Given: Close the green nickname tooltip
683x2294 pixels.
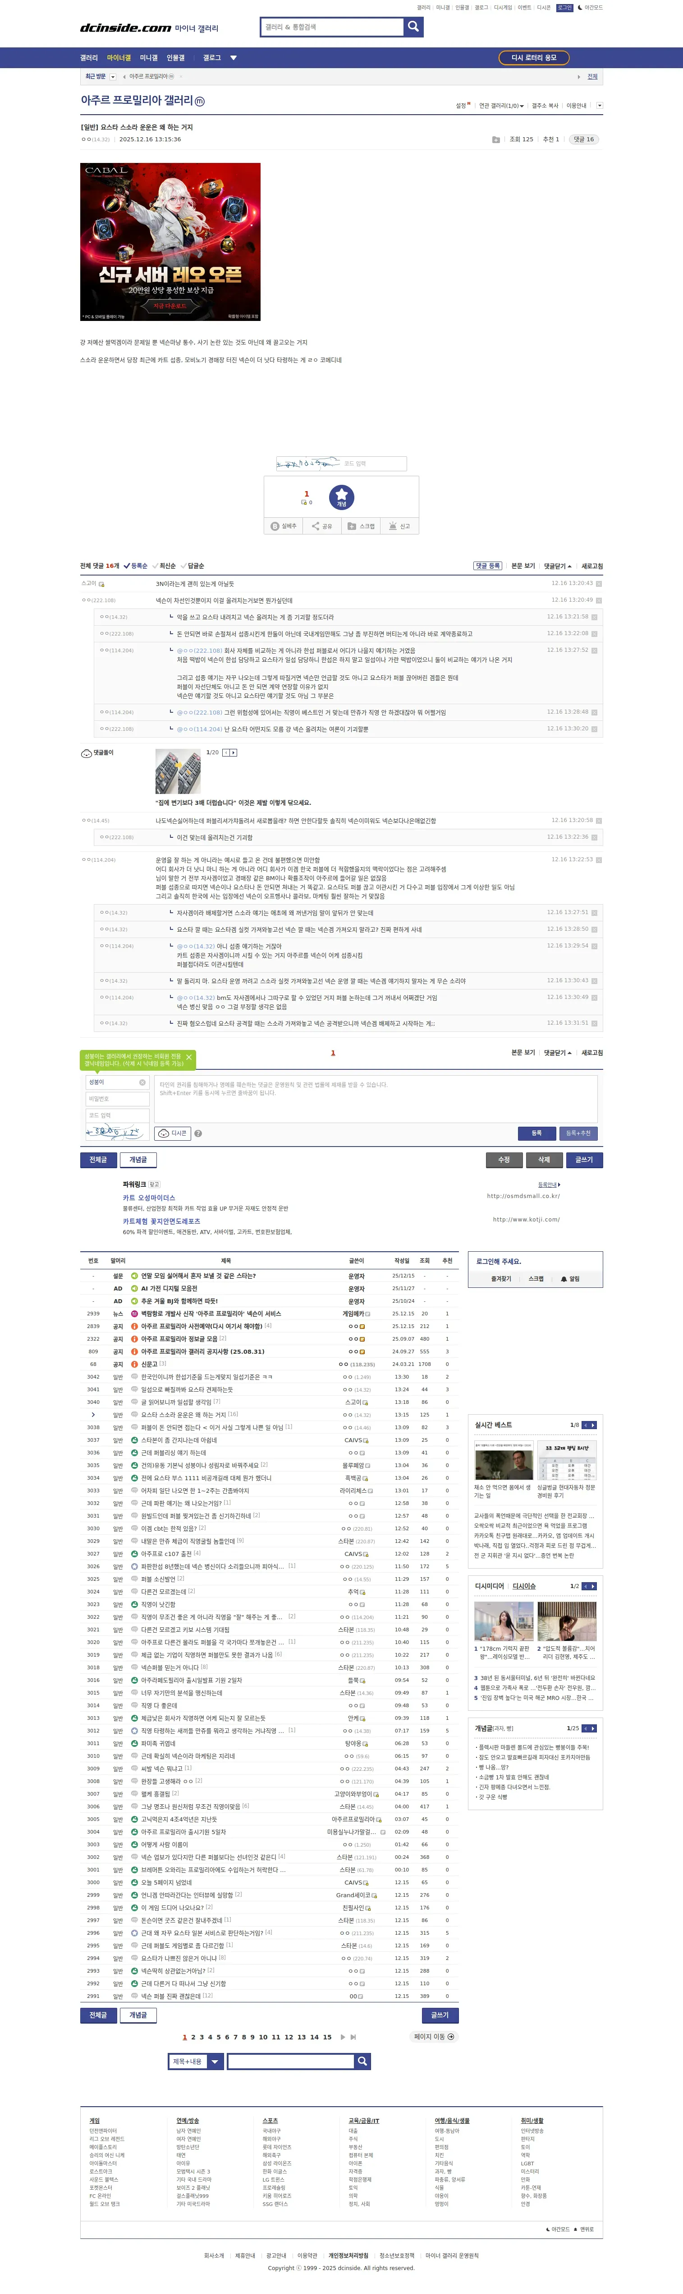Looking at the screenshot, I should pyautogui.click(x=188, y=1057).
